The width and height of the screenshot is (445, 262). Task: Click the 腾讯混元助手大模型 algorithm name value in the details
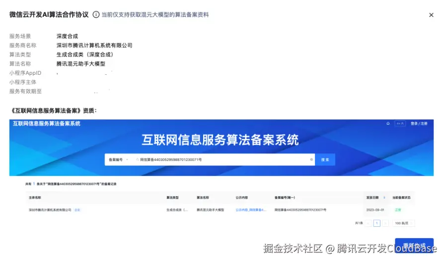coord(81,64)
